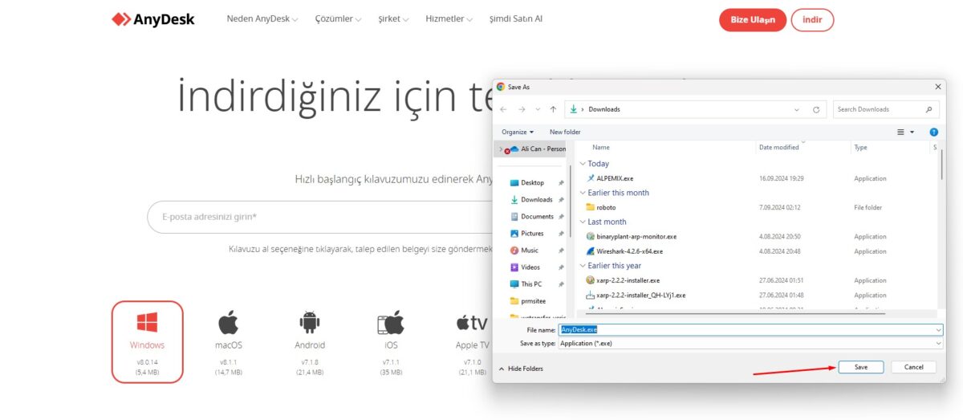Viewport: 963px width, 420px height.
Task: Open Documents in the navigation pane
Action: 531,216
